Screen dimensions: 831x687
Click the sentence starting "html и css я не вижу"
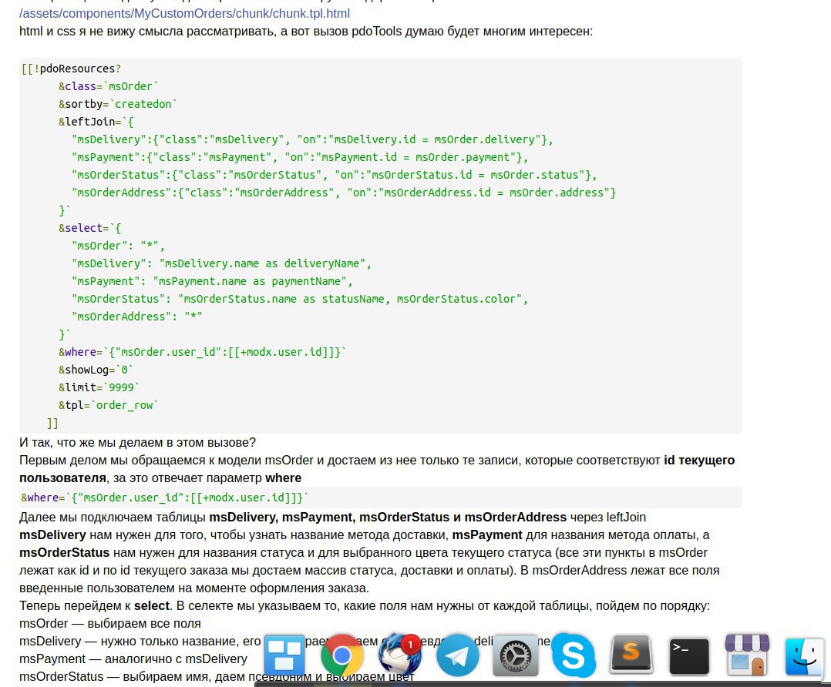306,32
